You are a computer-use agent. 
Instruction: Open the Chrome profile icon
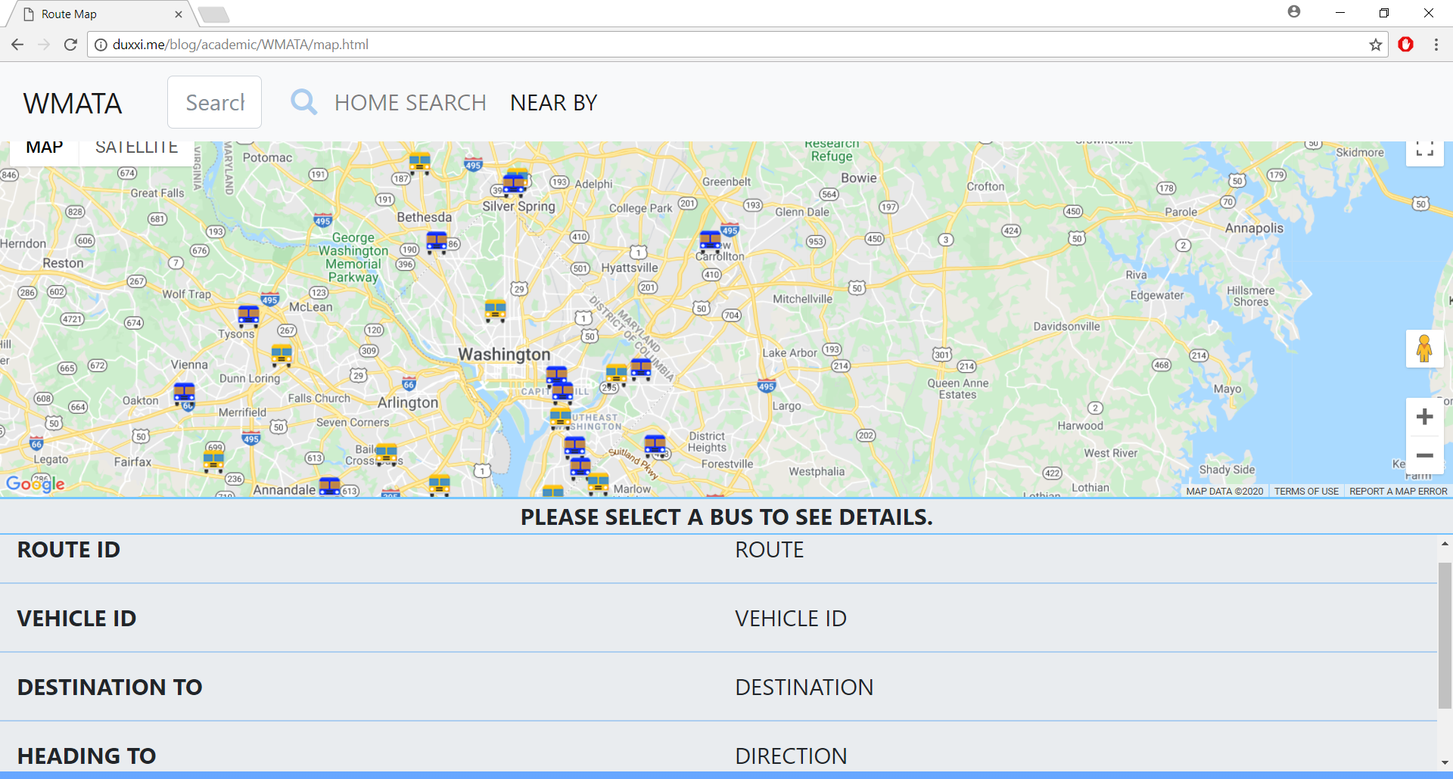point(1293,12)
